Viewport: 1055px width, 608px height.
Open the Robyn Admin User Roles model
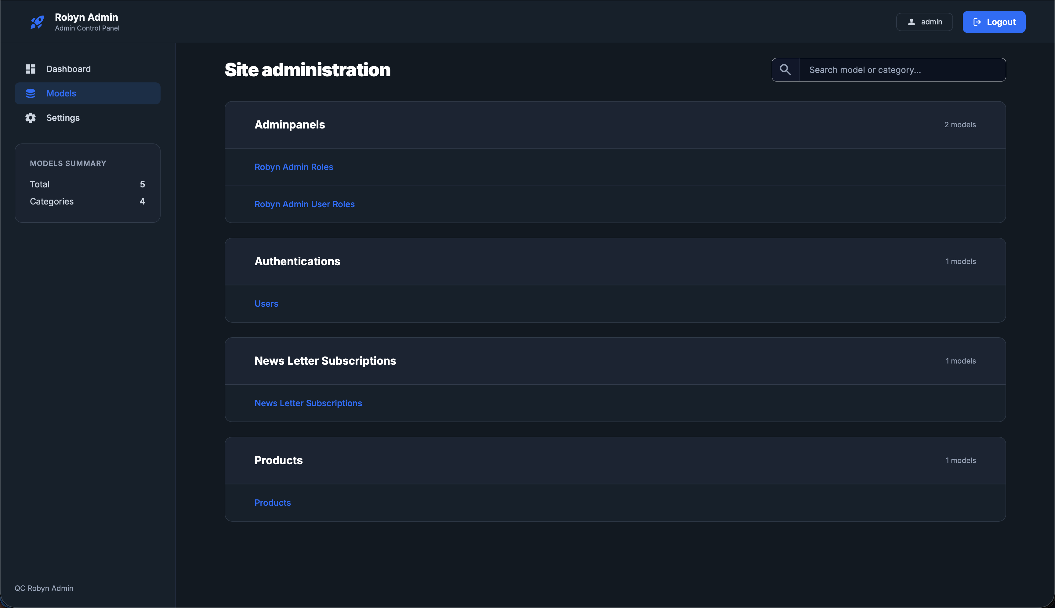click(304, 204)
